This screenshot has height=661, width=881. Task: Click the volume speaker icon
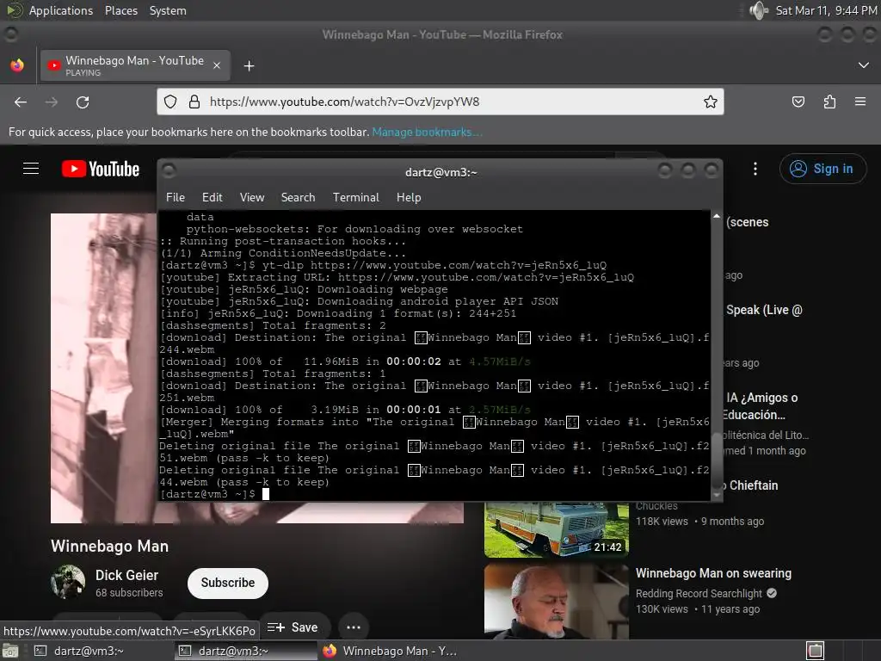tap(759, 10)
